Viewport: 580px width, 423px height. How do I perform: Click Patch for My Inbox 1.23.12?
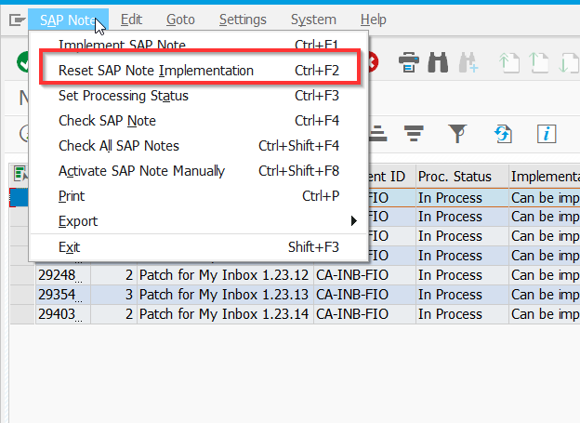[224, 275]
